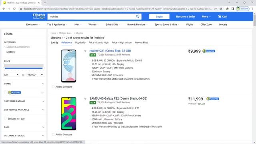
Task: Select the Relevance sort tab
Action: click(x=67, y=42)
